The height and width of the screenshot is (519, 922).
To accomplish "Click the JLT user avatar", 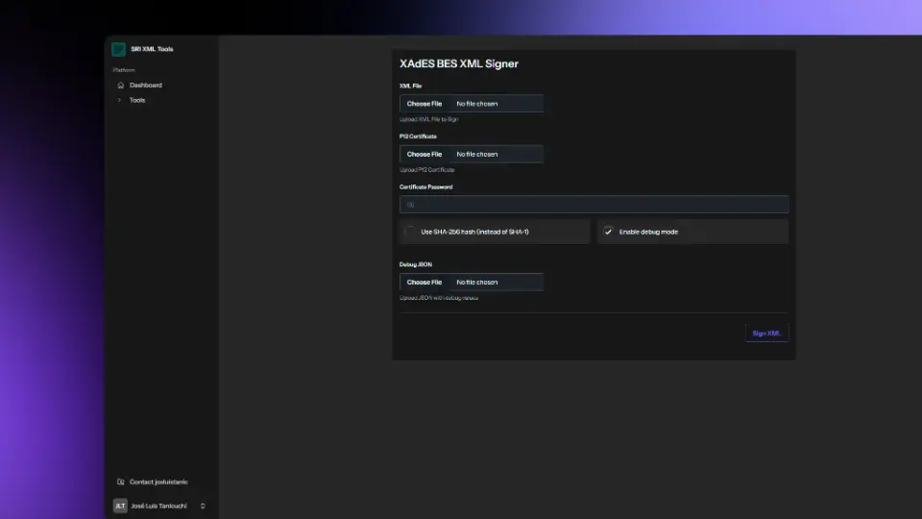I will click(120, 506).
